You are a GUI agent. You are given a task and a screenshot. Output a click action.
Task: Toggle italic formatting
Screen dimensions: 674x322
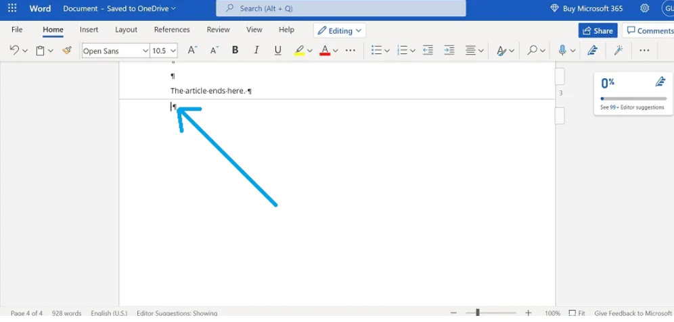(256, 50)
